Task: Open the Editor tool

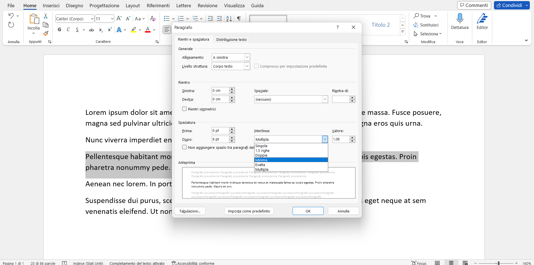Action: pos(482,21)
